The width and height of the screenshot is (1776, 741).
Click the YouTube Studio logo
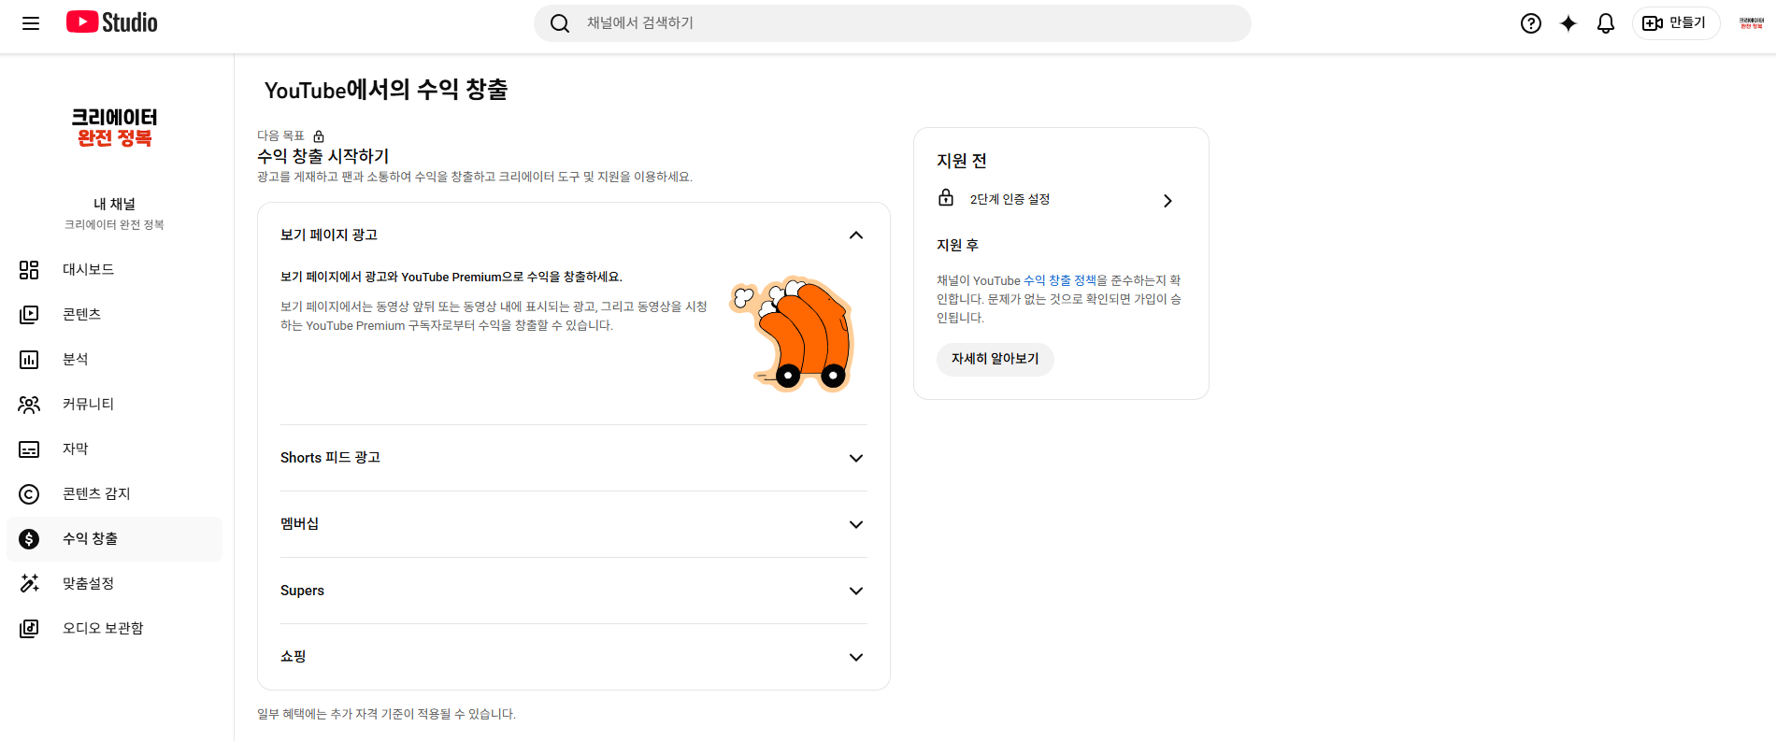pos(112,22)
